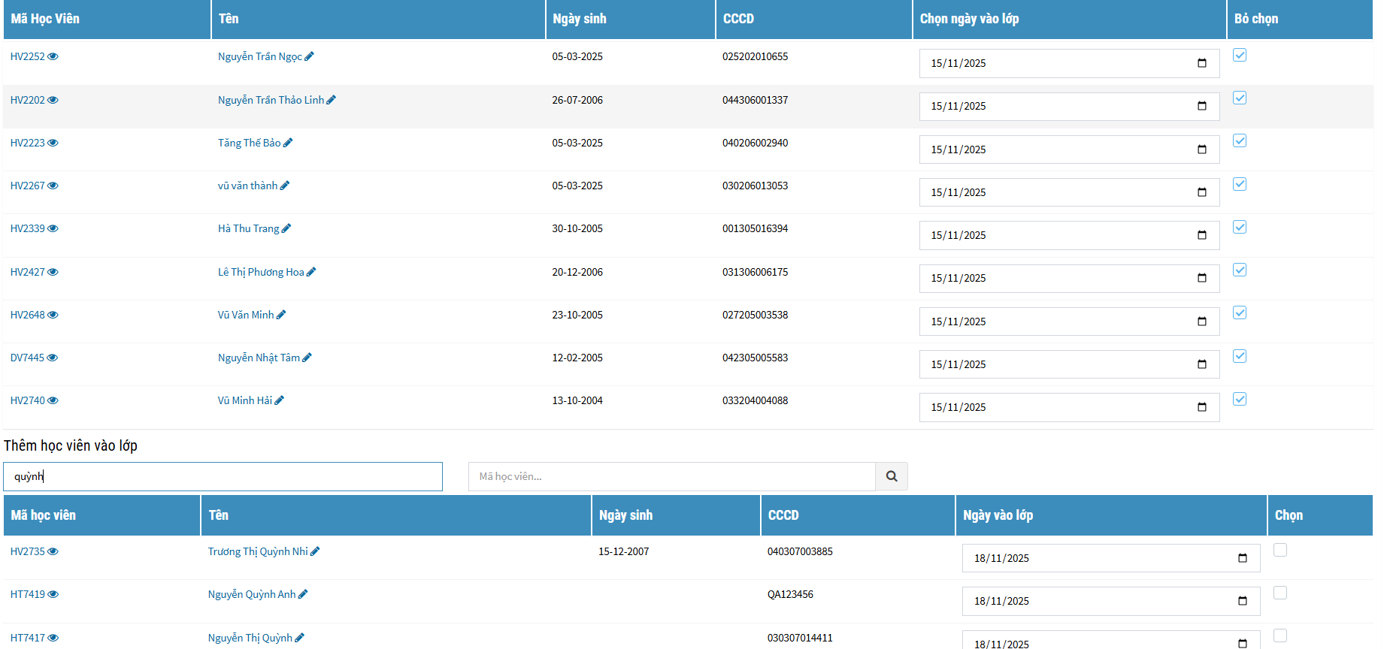The height and width of the screenshot is (649, 1387).
Task: Click the search magnifier button
Action: tap(892, 476)
